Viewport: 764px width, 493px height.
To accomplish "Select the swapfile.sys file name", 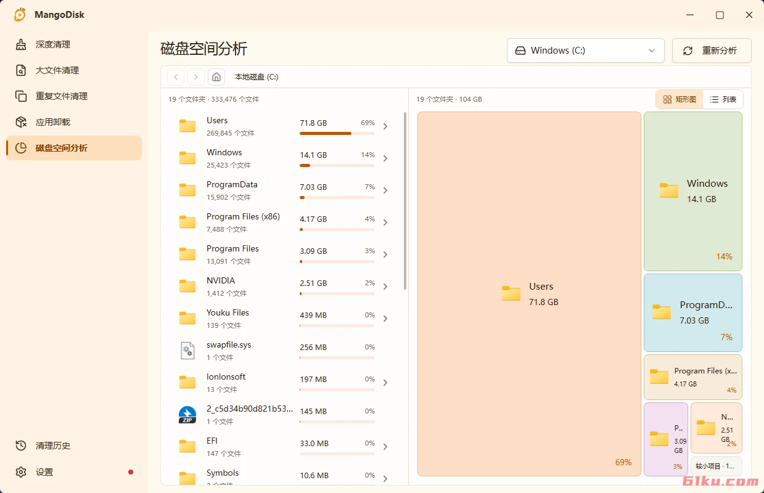I will [229, 344].
